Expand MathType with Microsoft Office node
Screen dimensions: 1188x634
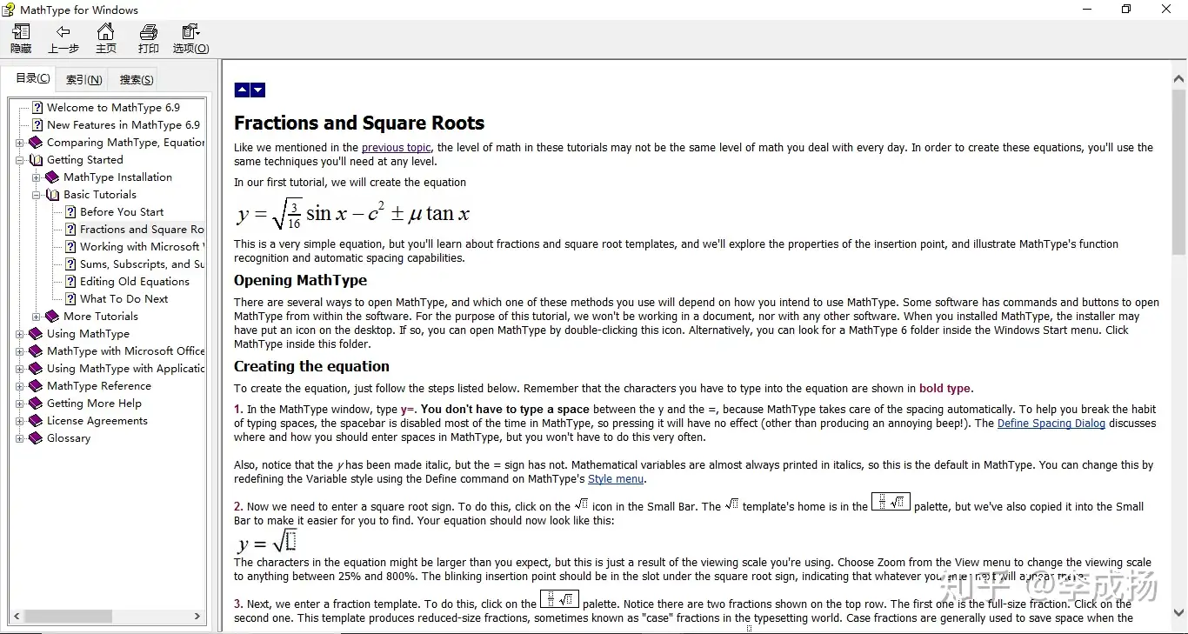pyautogui.click(x=20, y=351)
